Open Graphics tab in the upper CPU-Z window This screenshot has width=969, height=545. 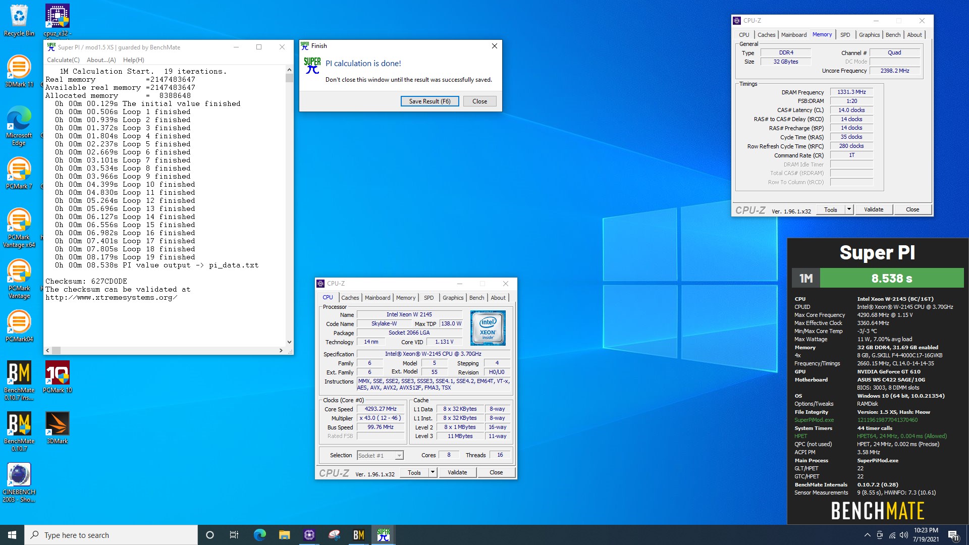[869, 35]
